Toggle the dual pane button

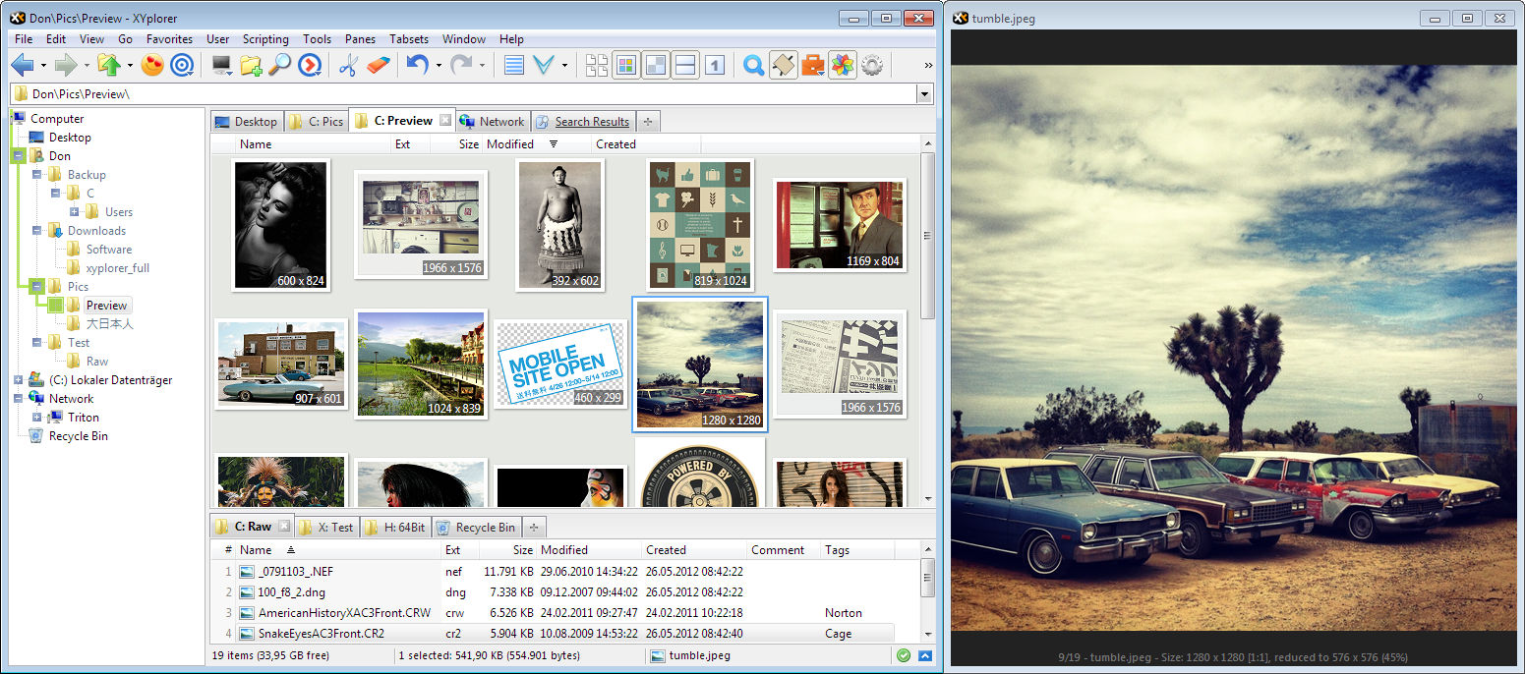click(685, 66)
